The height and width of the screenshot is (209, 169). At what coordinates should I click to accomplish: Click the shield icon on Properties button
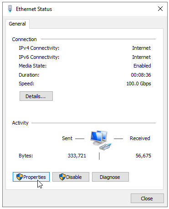pyautogui.click(x=20, y=177)
